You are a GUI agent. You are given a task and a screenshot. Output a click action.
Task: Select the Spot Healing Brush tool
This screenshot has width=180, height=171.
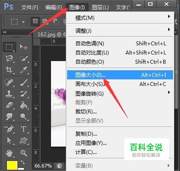coord(9,82)
